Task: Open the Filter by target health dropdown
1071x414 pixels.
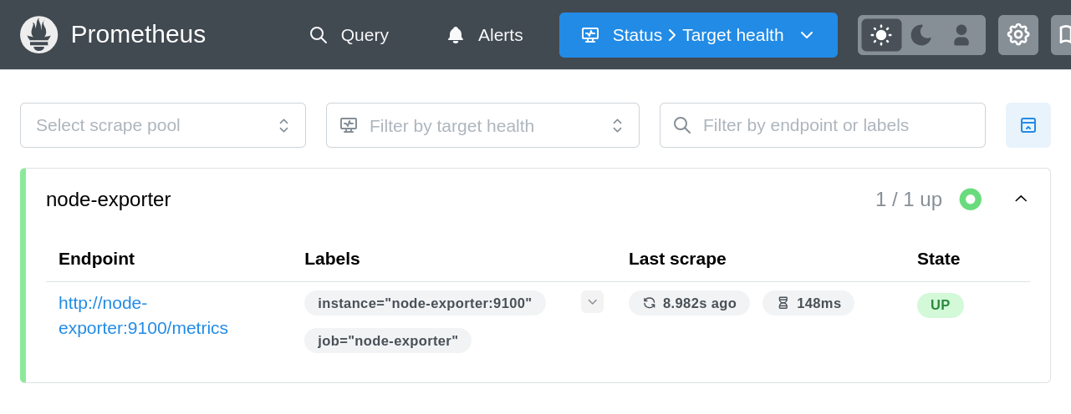Action: 482,125
